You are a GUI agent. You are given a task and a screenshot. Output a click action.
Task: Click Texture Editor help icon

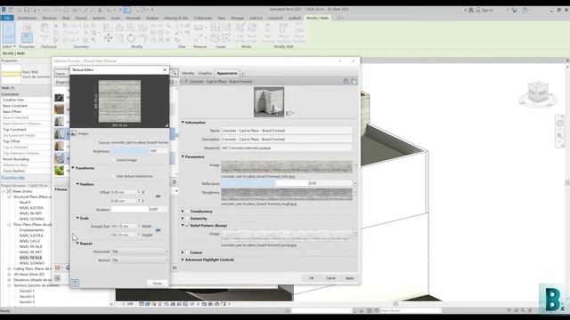click(75, 283)
